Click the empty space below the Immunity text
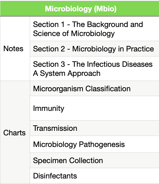 93,116
